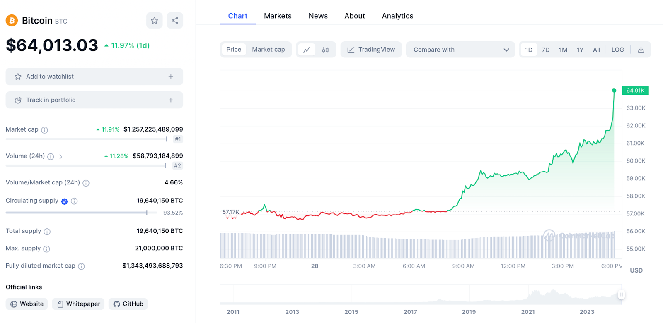Select the 1D time range
663x323 pixels.
[x=529, y=50]
